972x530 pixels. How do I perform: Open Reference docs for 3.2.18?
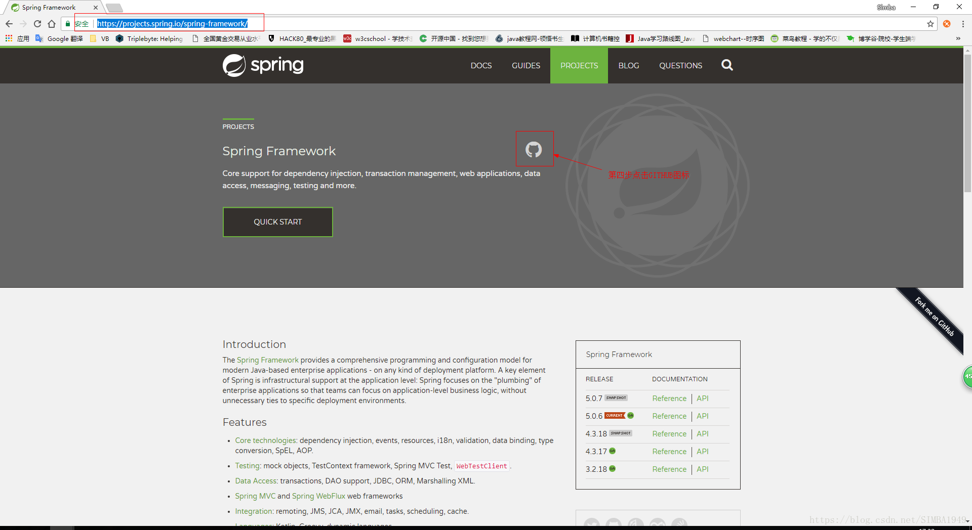[669, 469]
